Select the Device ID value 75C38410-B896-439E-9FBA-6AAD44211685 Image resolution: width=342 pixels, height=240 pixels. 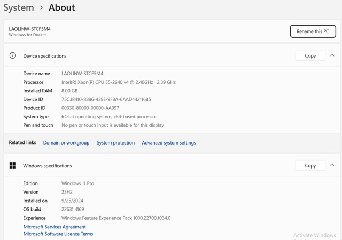tap(106, 100)
